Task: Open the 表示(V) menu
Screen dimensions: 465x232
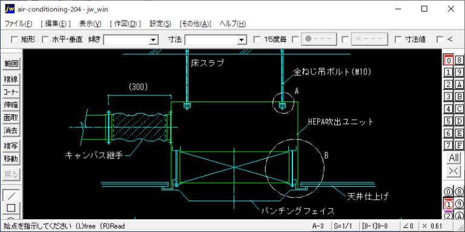Action: tap(90, 24)
